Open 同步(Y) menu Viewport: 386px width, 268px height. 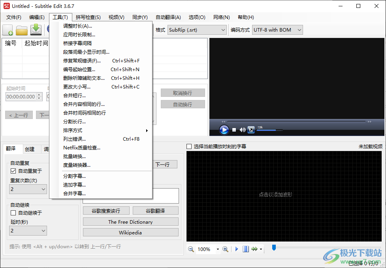(x=140, y=17)
